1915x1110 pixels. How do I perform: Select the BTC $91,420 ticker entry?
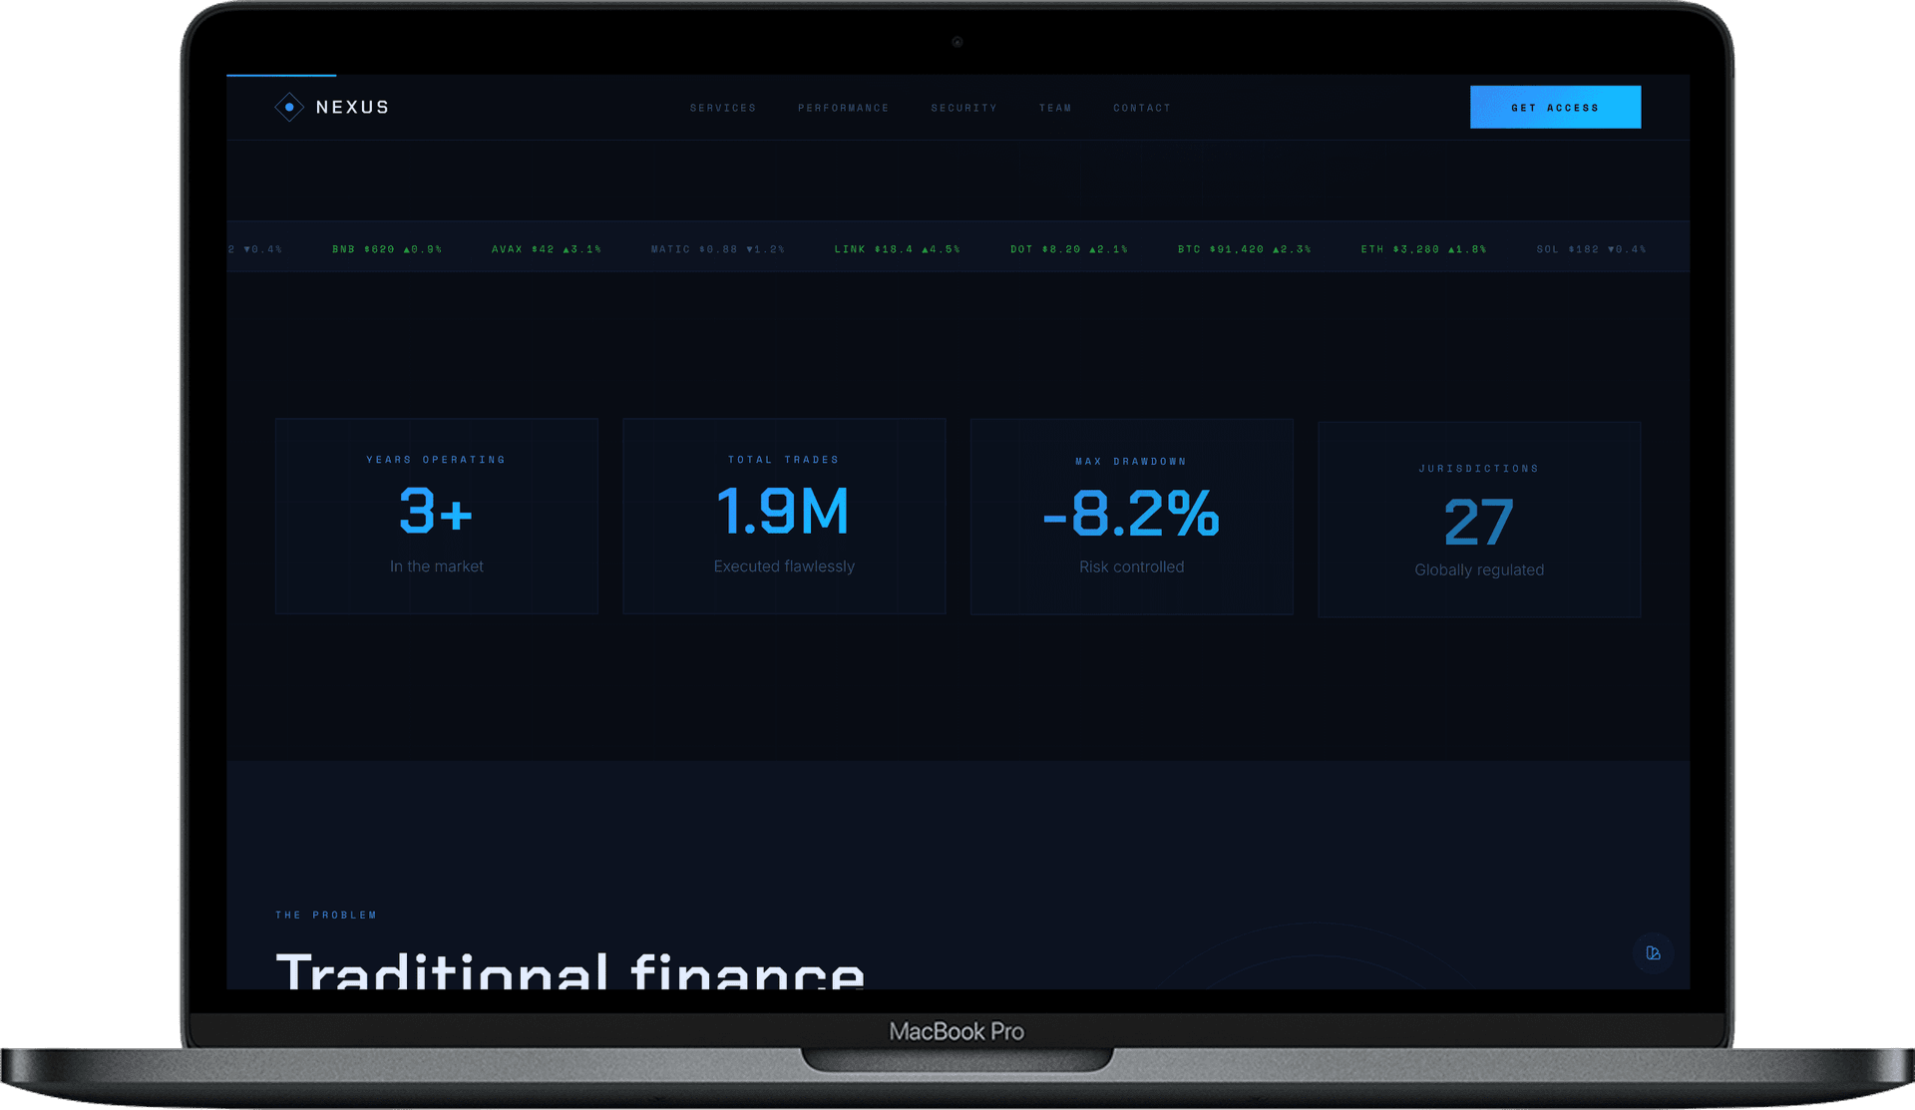[1245, 249]
